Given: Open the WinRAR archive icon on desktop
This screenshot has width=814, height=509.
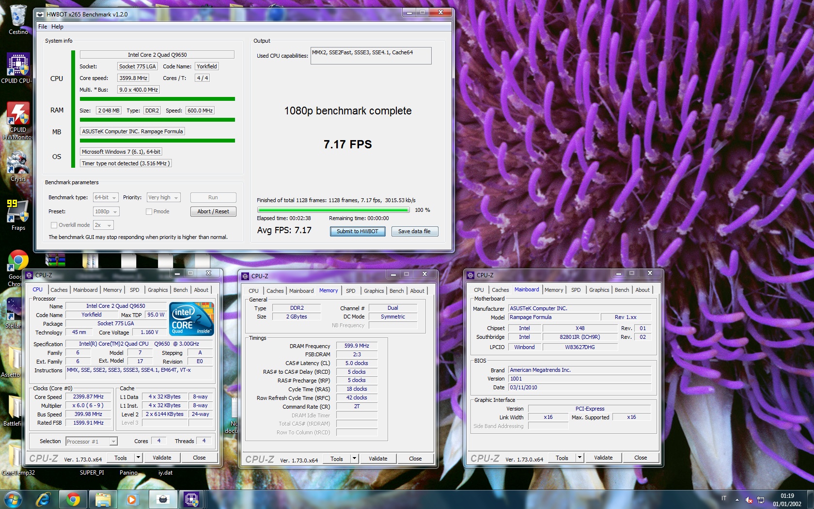Looking at the screenshot, I should 55,260.
